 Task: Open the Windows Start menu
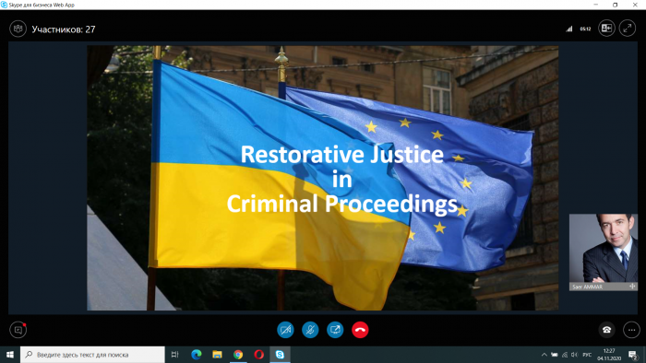click(x=10, y=355)
